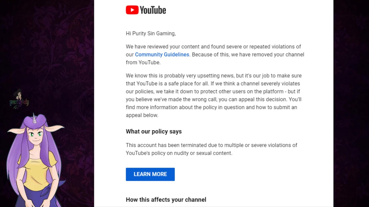Open the Community Guidelines link

[162, 55]
